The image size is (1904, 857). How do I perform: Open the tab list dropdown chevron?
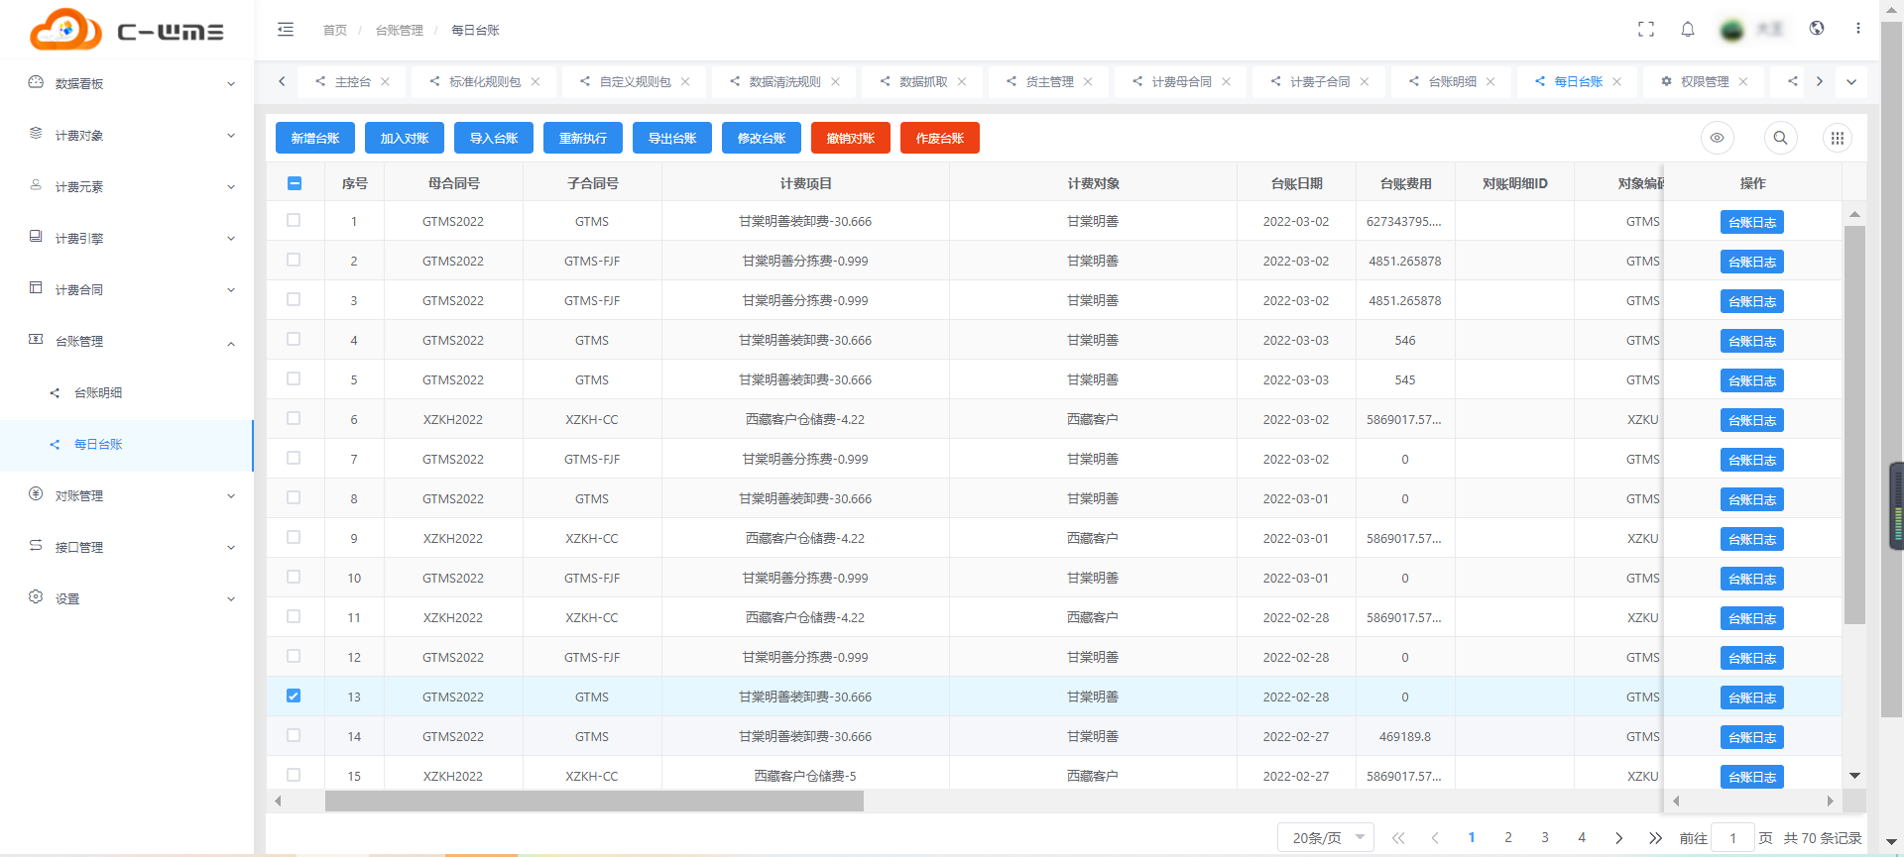(x=1851, y=81)
